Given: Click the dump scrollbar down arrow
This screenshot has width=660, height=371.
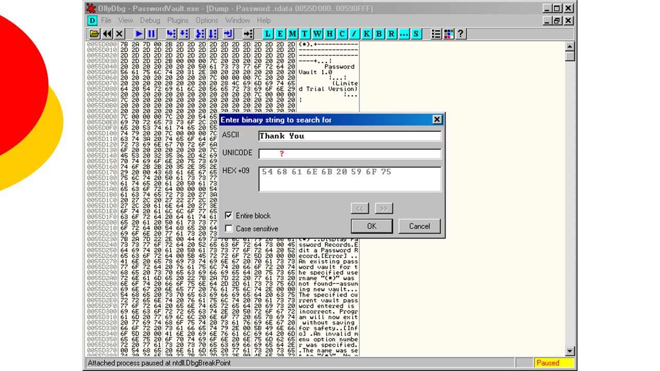Looking at the screenshot, I should tap(570, 351).
